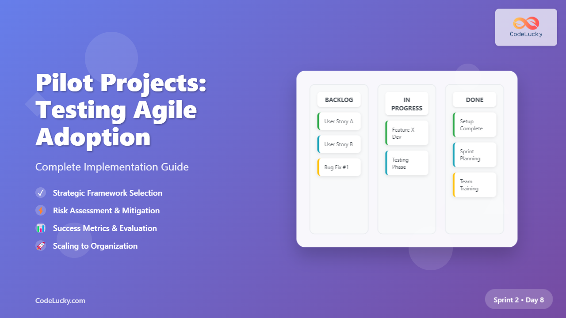Open the Feature X Dev card
Image resolution: width=566 pixels, height=318 pixels.
(x=407, y=133)
